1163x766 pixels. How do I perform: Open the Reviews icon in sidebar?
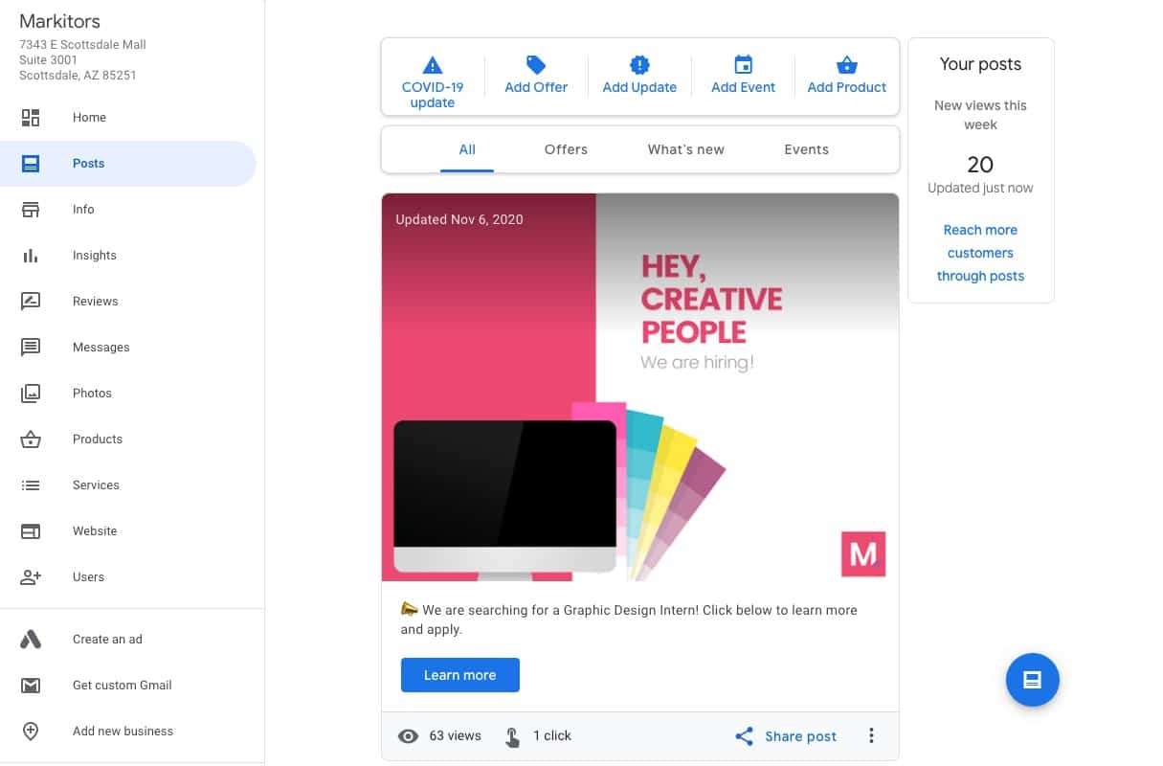(31, 302)
